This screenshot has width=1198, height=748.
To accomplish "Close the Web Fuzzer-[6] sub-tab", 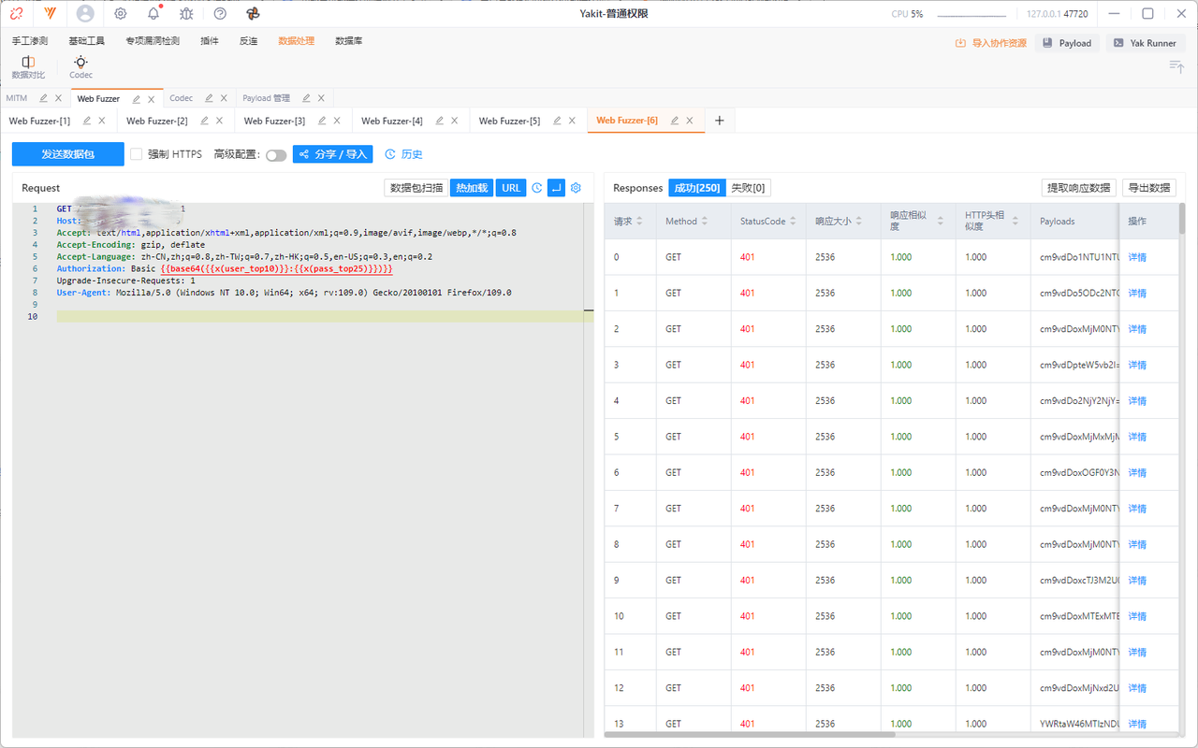I will (690, 121).
